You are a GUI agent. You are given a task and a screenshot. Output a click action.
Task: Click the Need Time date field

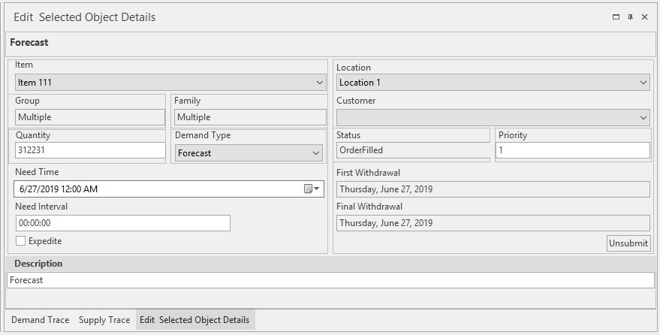(169, 189)
